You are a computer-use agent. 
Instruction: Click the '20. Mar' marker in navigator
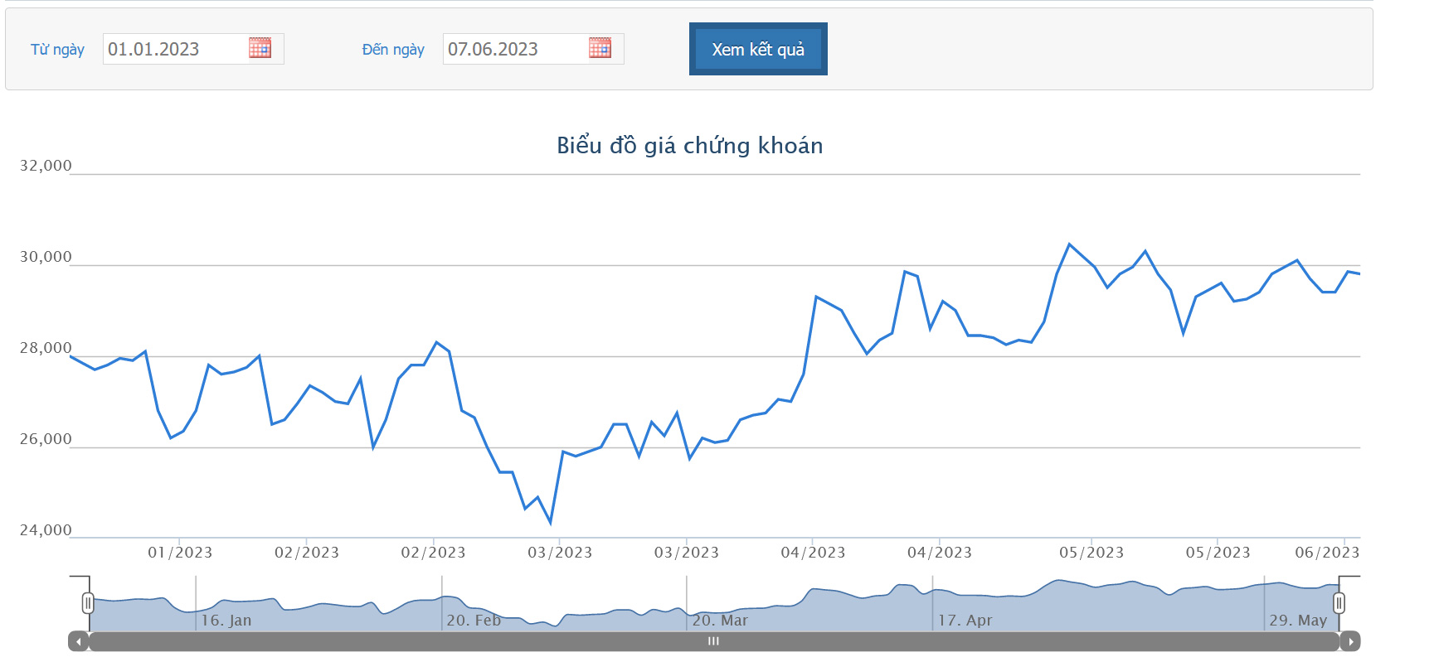click(x=720, y=620)
